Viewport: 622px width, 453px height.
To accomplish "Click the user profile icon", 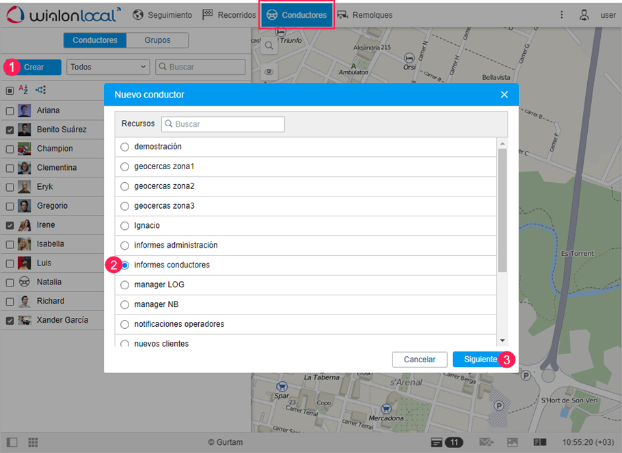I will point(584,14).
